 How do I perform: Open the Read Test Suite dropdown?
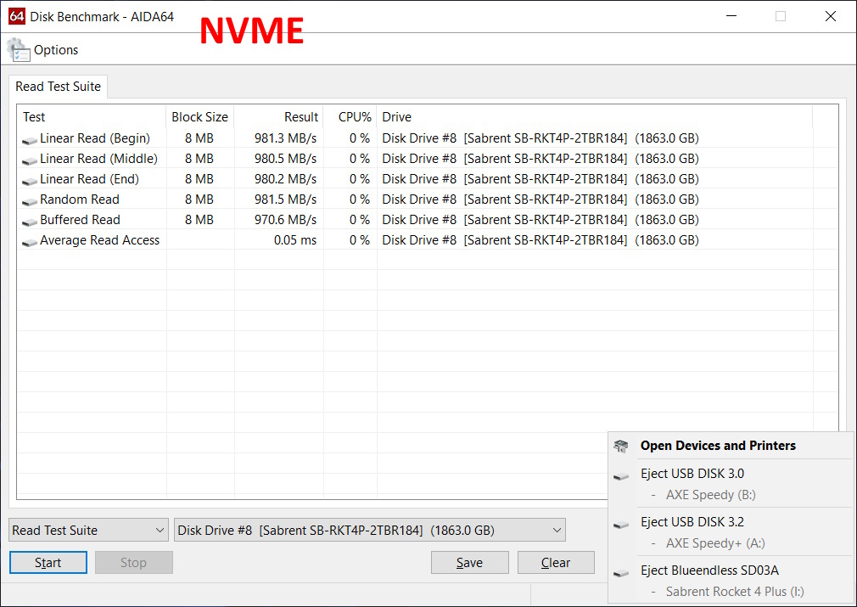tap(88, 531)
